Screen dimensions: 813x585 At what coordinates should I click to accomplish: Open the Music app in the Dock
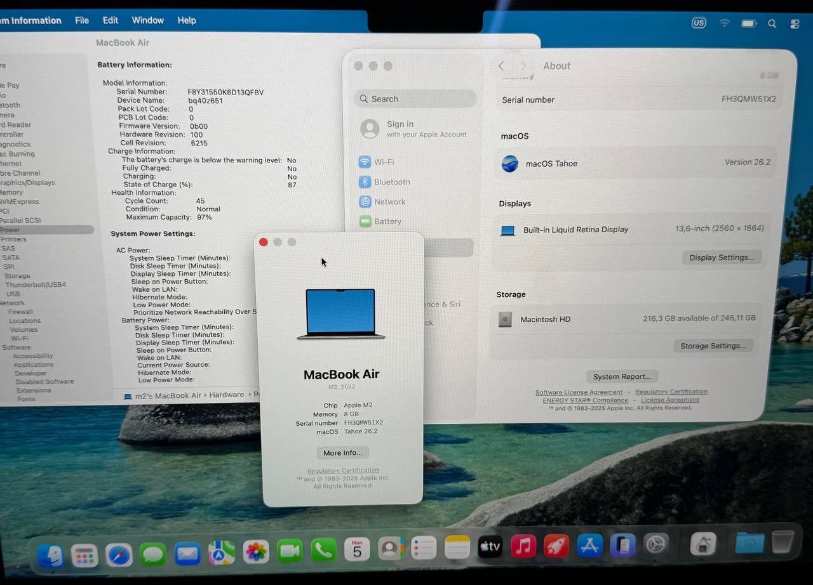click(x=523, y=546)
